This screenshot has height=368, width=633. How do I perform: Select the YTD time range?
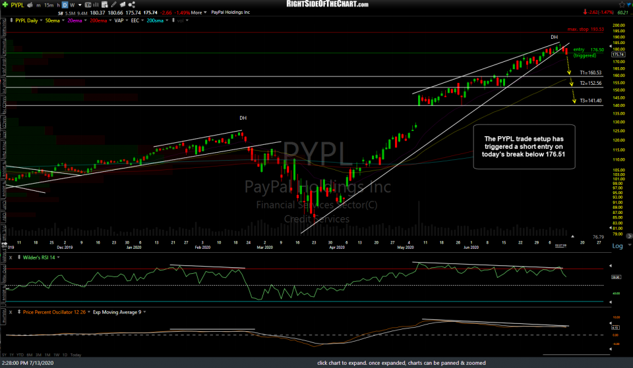(20, 355)
